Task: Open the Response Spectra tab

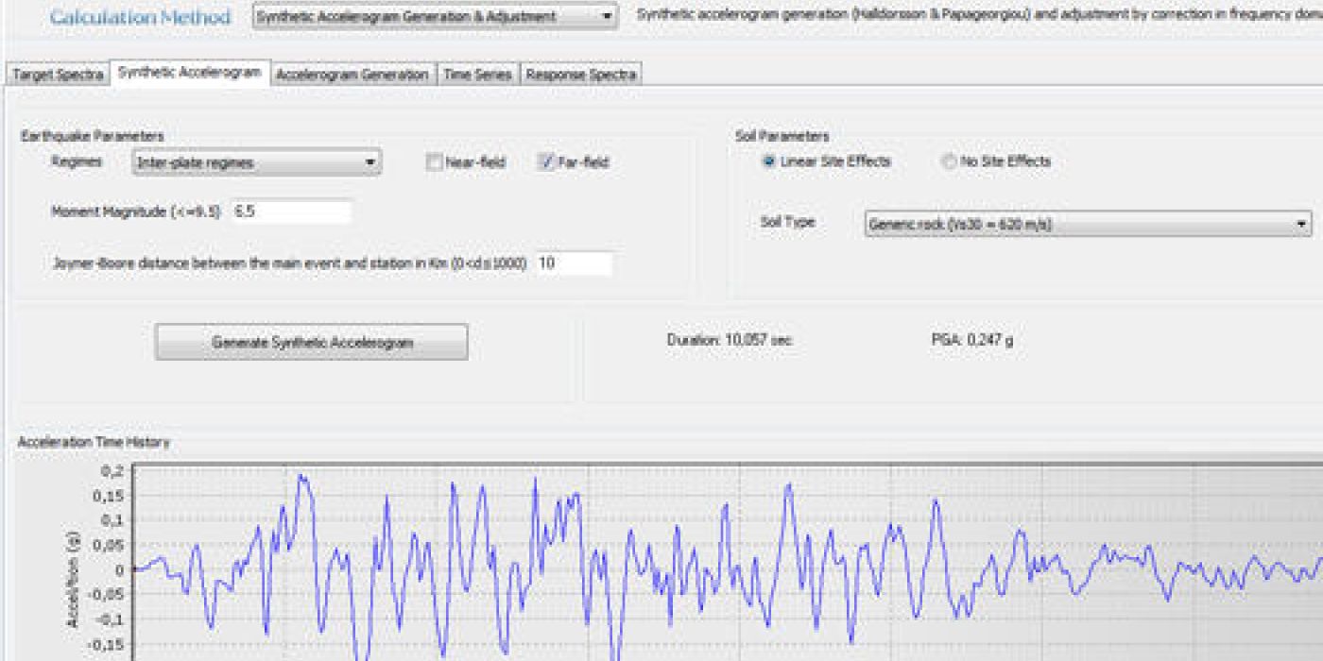Action: [581, 75]
